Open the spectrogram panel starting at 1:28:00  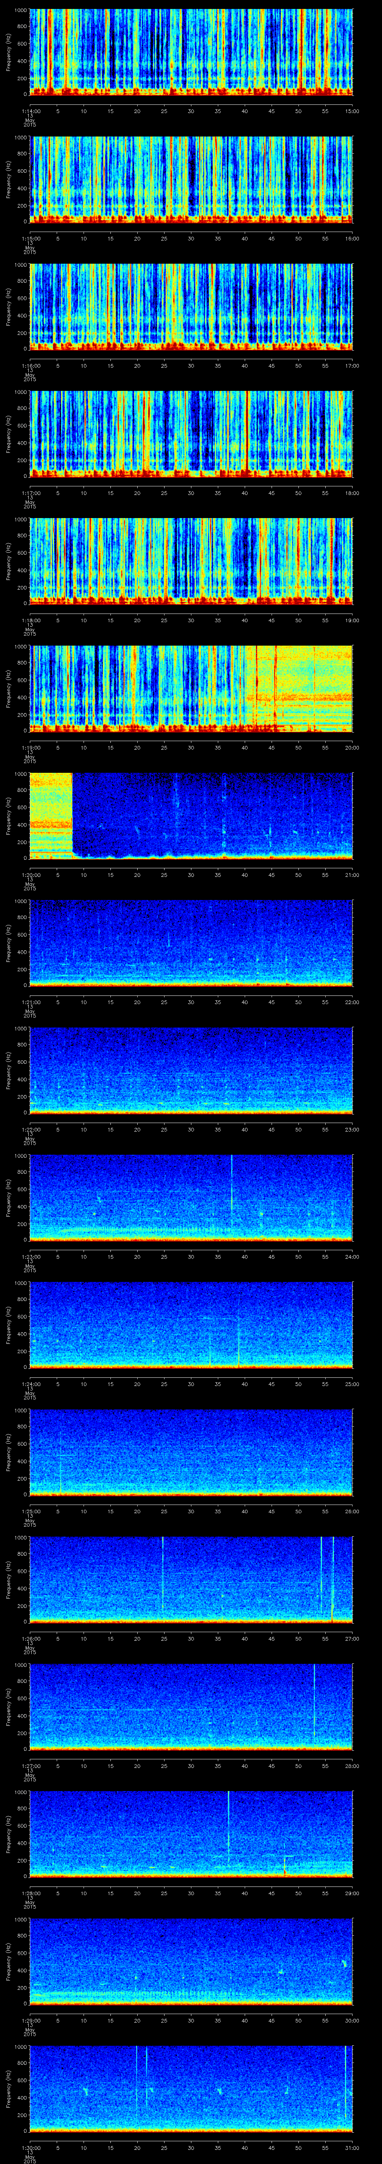pos(191,1834)
